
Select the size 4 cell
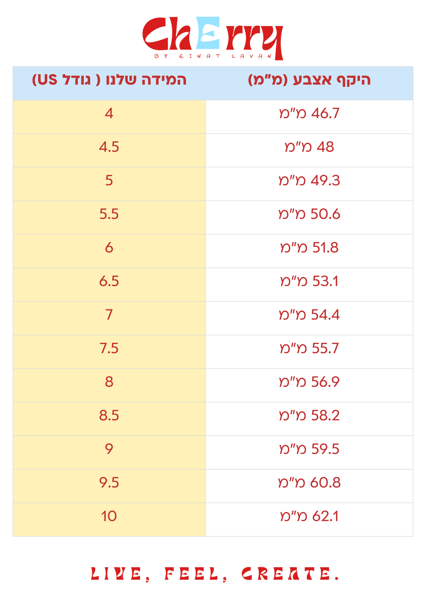click(x=109, y=113)
